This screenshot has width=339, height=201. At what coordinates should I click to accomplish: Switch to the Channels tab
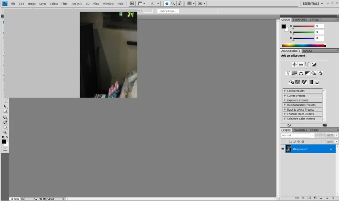[x=300, y=131]
